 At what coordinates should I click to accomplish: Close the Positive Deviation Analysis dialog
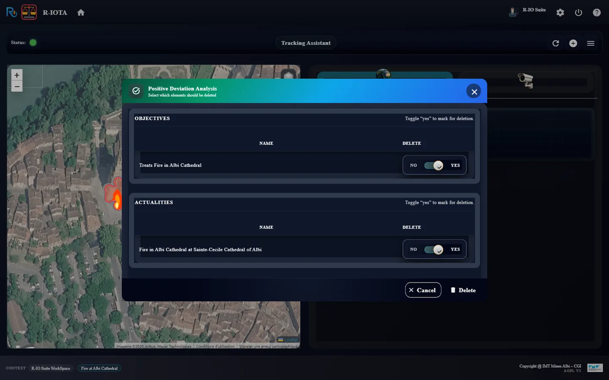click(474, 91)
